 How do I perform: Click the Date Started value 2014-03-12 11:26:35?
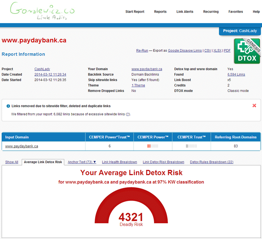pos(50,80)
